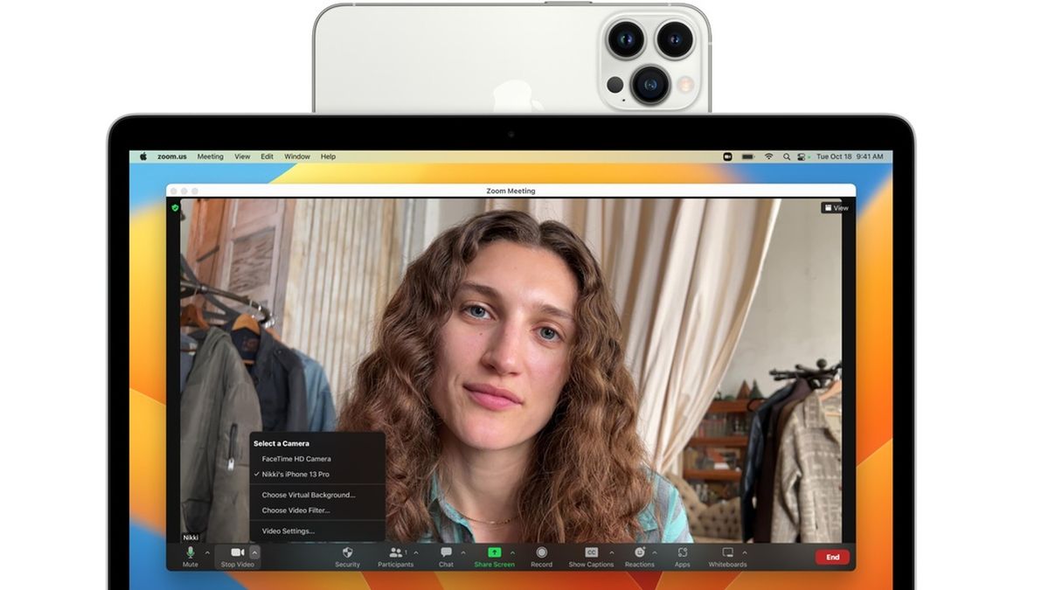1049x590 pixels.
Task: Expand arrow next to Whiteboards
Action: coord(745,552)
